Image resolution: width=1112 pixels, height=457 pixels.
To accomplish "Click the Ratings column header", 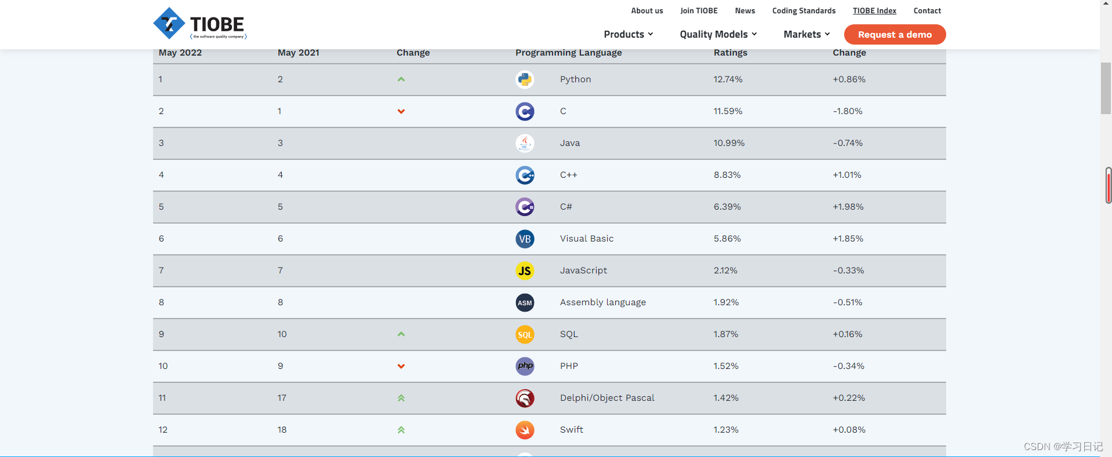I will (730, 53).
